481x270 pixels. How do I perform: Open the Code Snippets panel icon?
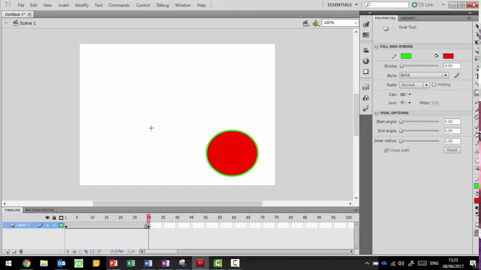point(366,87)
